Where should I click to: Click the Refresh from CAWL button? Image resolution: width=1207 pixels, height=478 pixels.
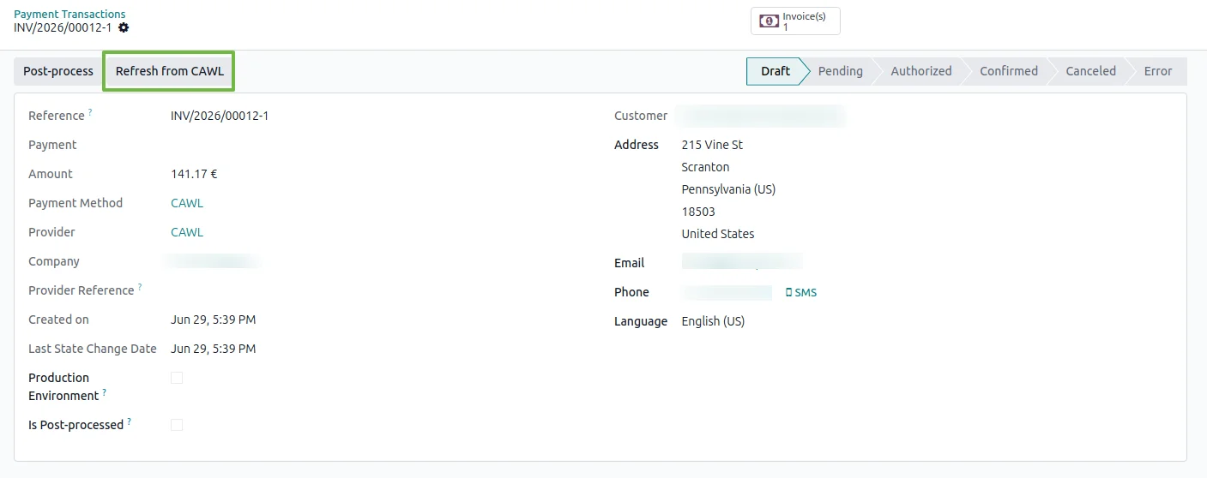[170, 71]
